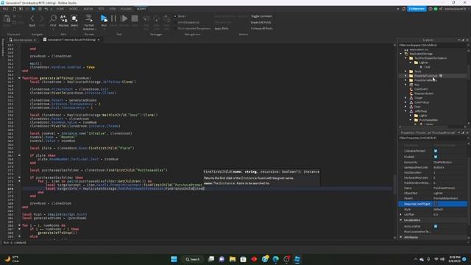Collapse ToolPurchaseInformation folder arrow
The image size is (471, 265).
point(406,58)
